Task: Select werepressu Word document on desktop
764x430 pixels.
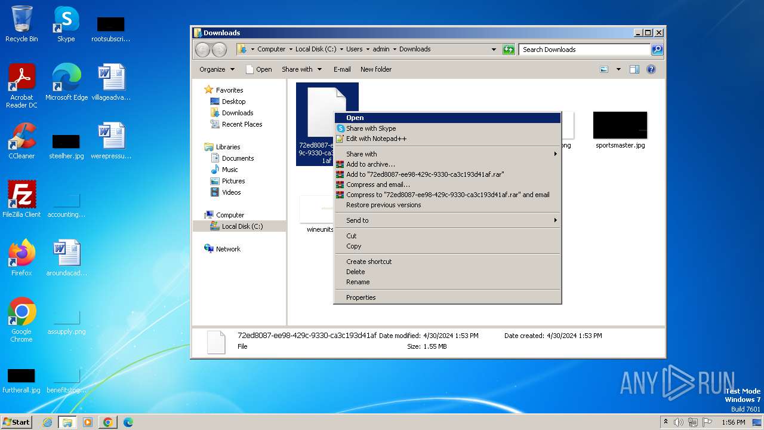Action: click(x=111, y=141)
